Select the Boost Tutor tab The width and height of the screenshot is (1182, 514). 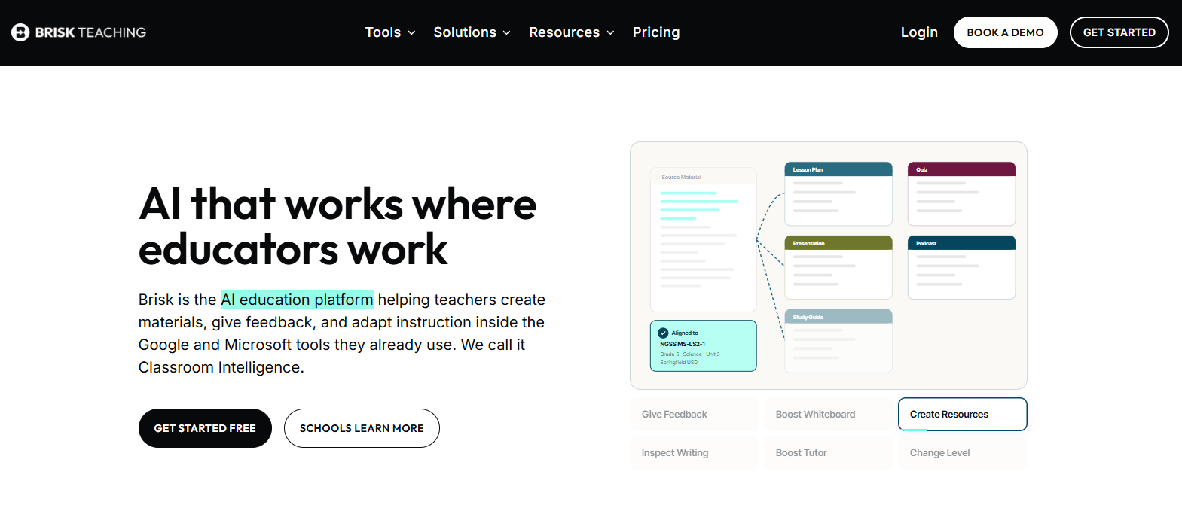829,453
